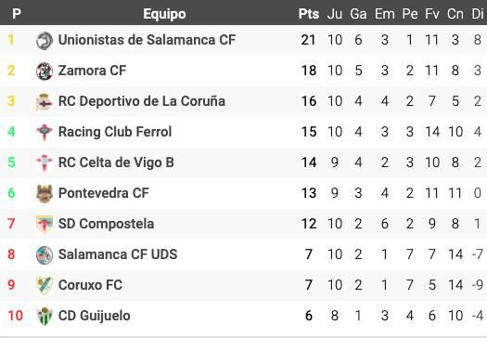Sort by the Pts column header
487x338 pixels.
(x=309, y=14)
